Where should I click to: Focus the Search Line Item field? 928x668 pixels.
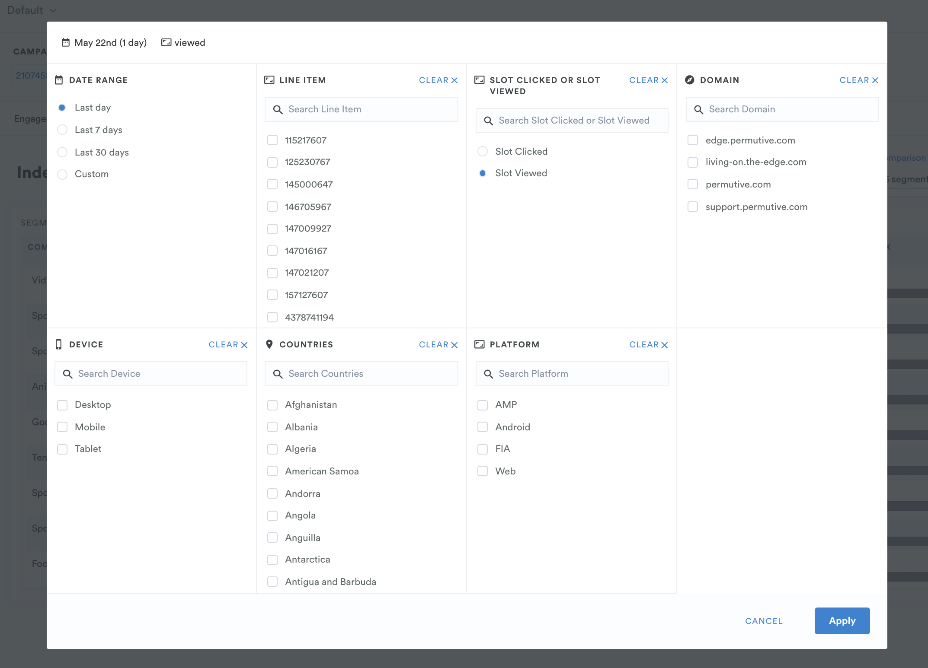pyautogui.click(x=362, y=109)
